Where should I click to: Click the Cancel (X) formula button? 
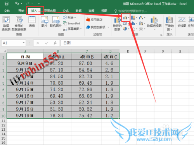(x=38, y=43)
